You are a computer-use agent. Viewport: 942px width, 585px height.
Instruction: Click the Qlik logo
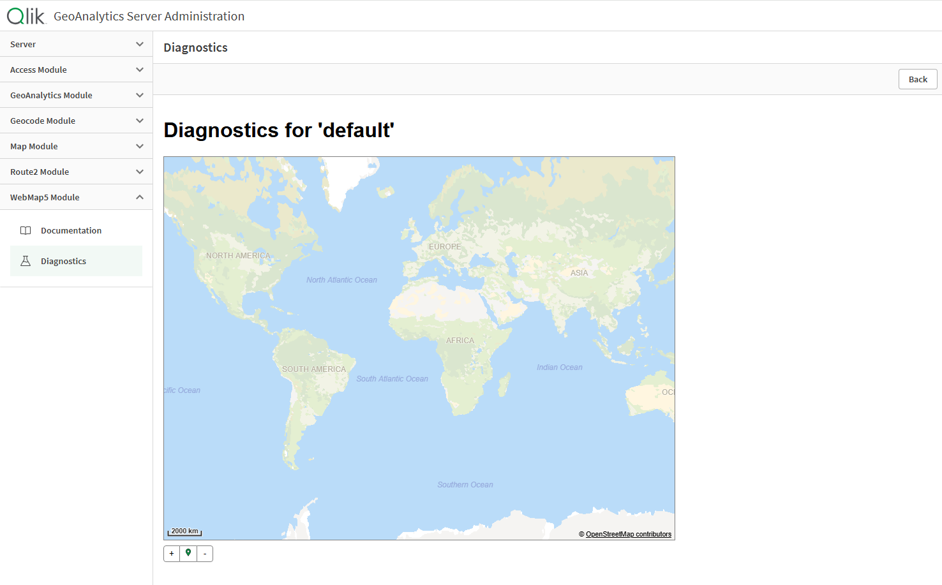click(x=26, y=16)
